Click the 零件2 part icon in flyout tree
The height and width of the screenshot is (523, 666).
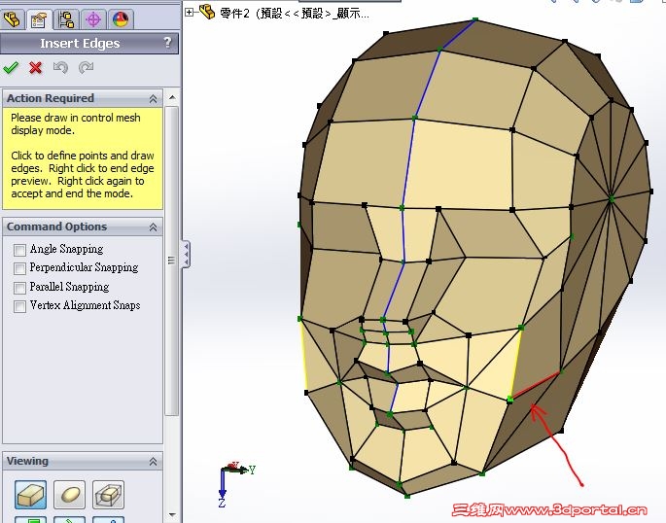[207, 12]
